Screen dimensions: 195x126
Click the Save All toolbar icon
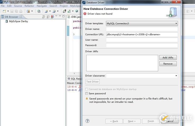[x=16, y=11]
